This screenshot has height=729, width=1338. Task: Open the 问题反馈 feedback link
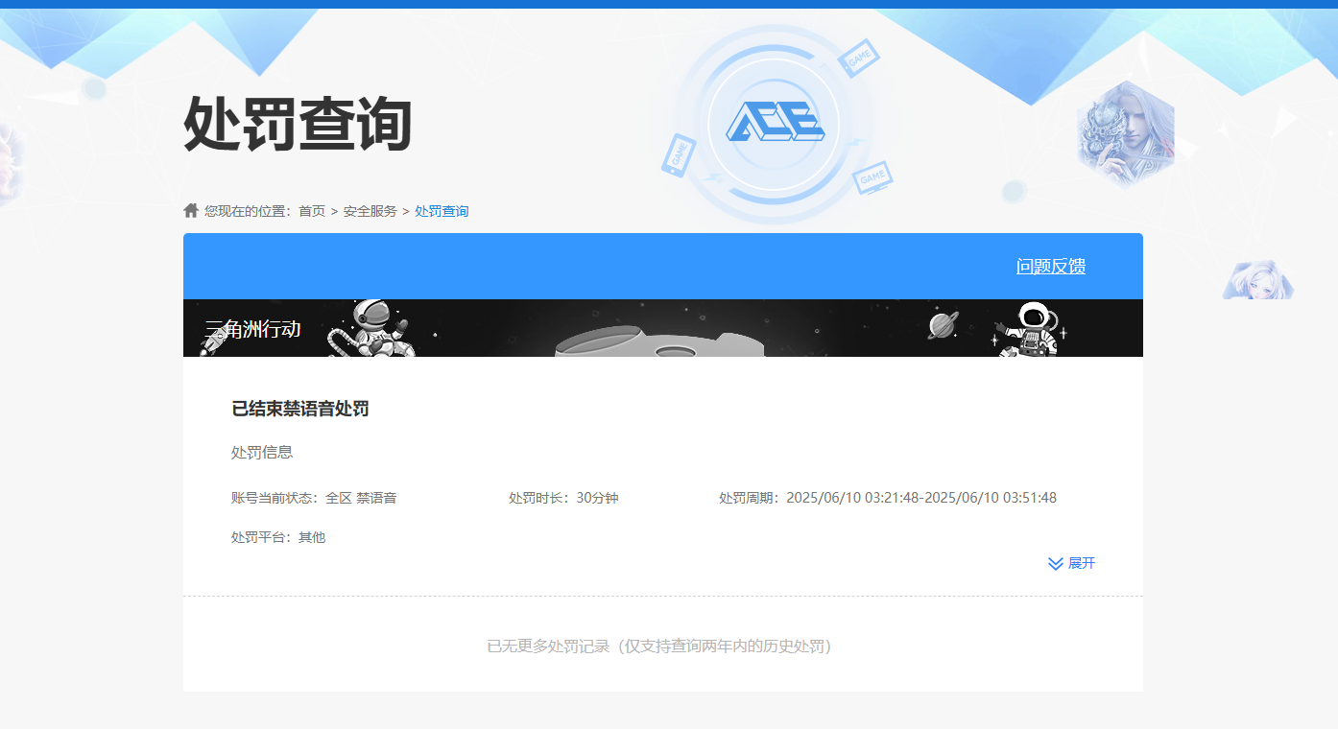click(x=1051, y=267)
